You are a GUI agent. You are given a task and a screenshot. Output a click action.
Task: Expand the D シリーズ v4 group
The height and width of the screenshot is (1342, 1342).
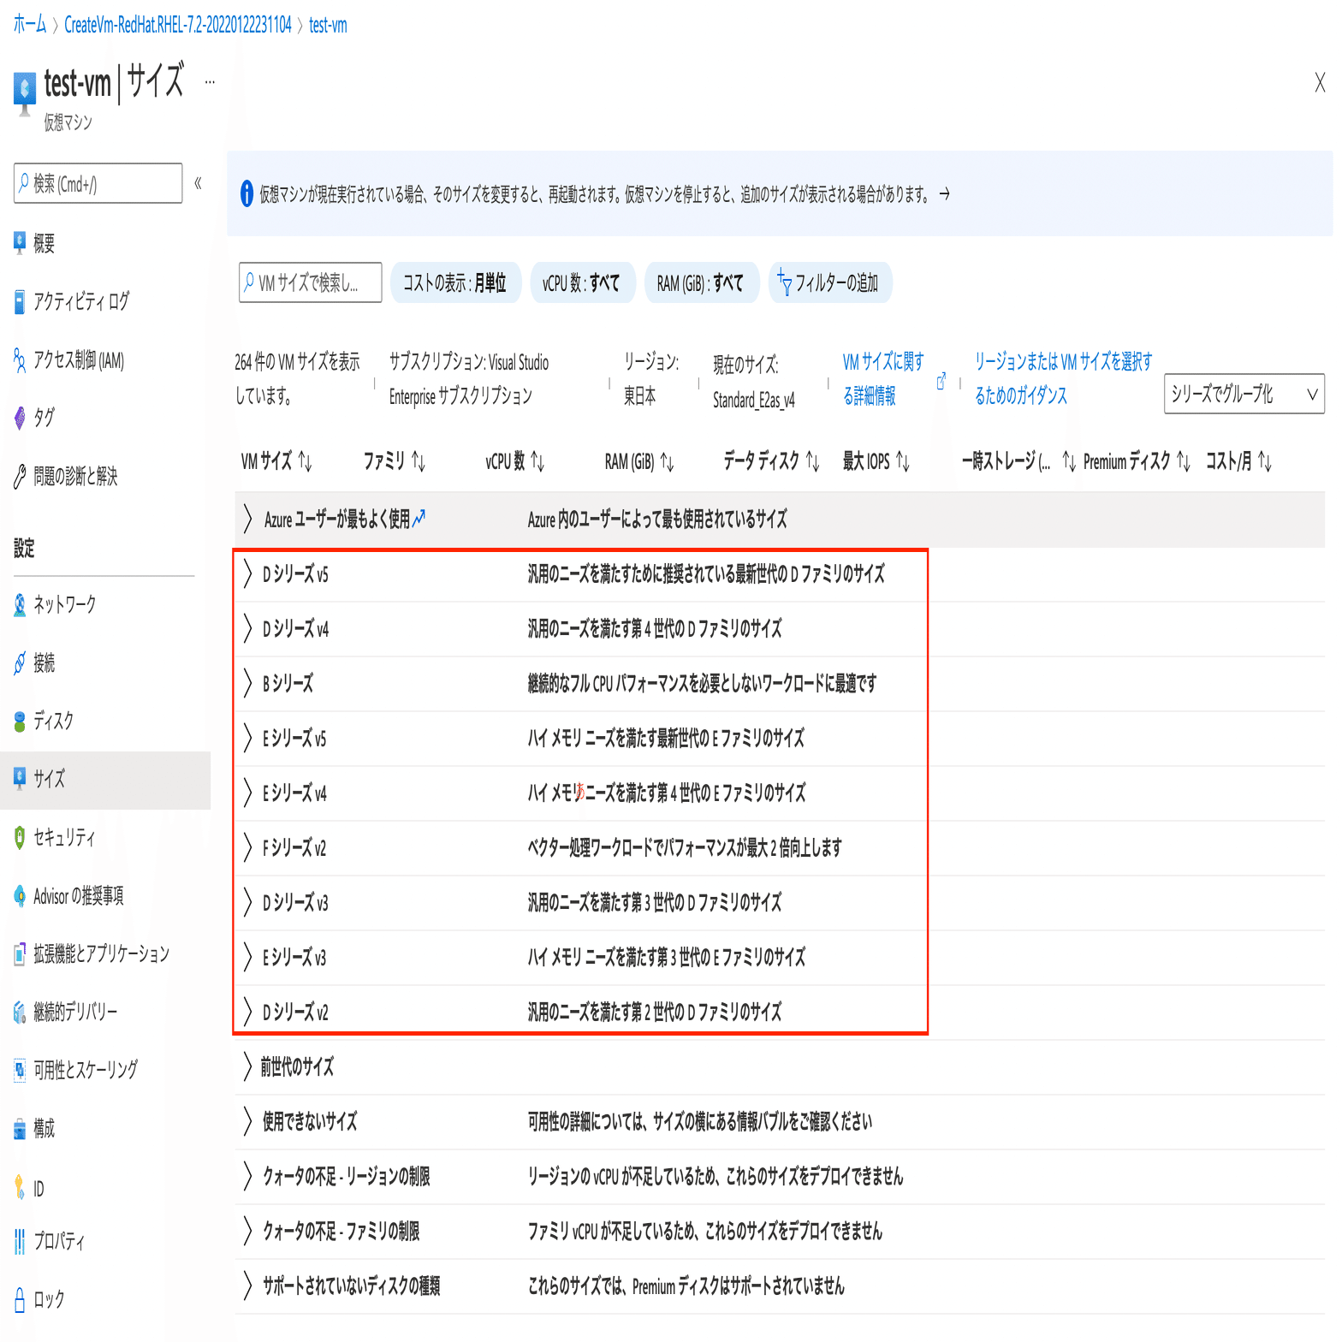[246, 628]
